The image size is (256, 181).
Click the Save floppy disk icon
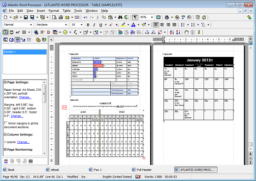[26, 17]
